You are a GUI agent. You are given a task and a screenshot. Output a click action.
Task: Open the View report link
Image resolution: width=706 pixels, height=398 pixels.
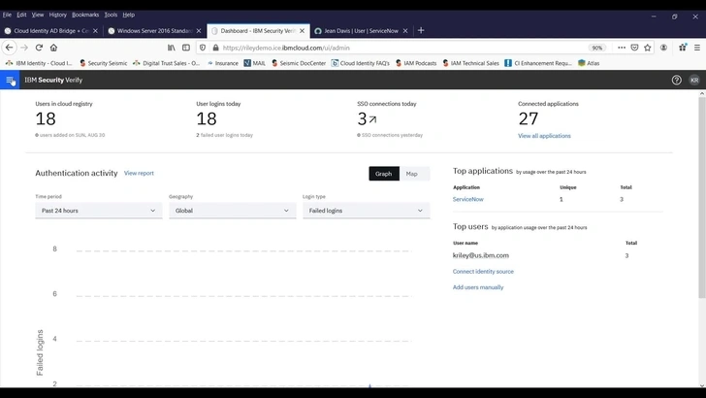[139, 174]
